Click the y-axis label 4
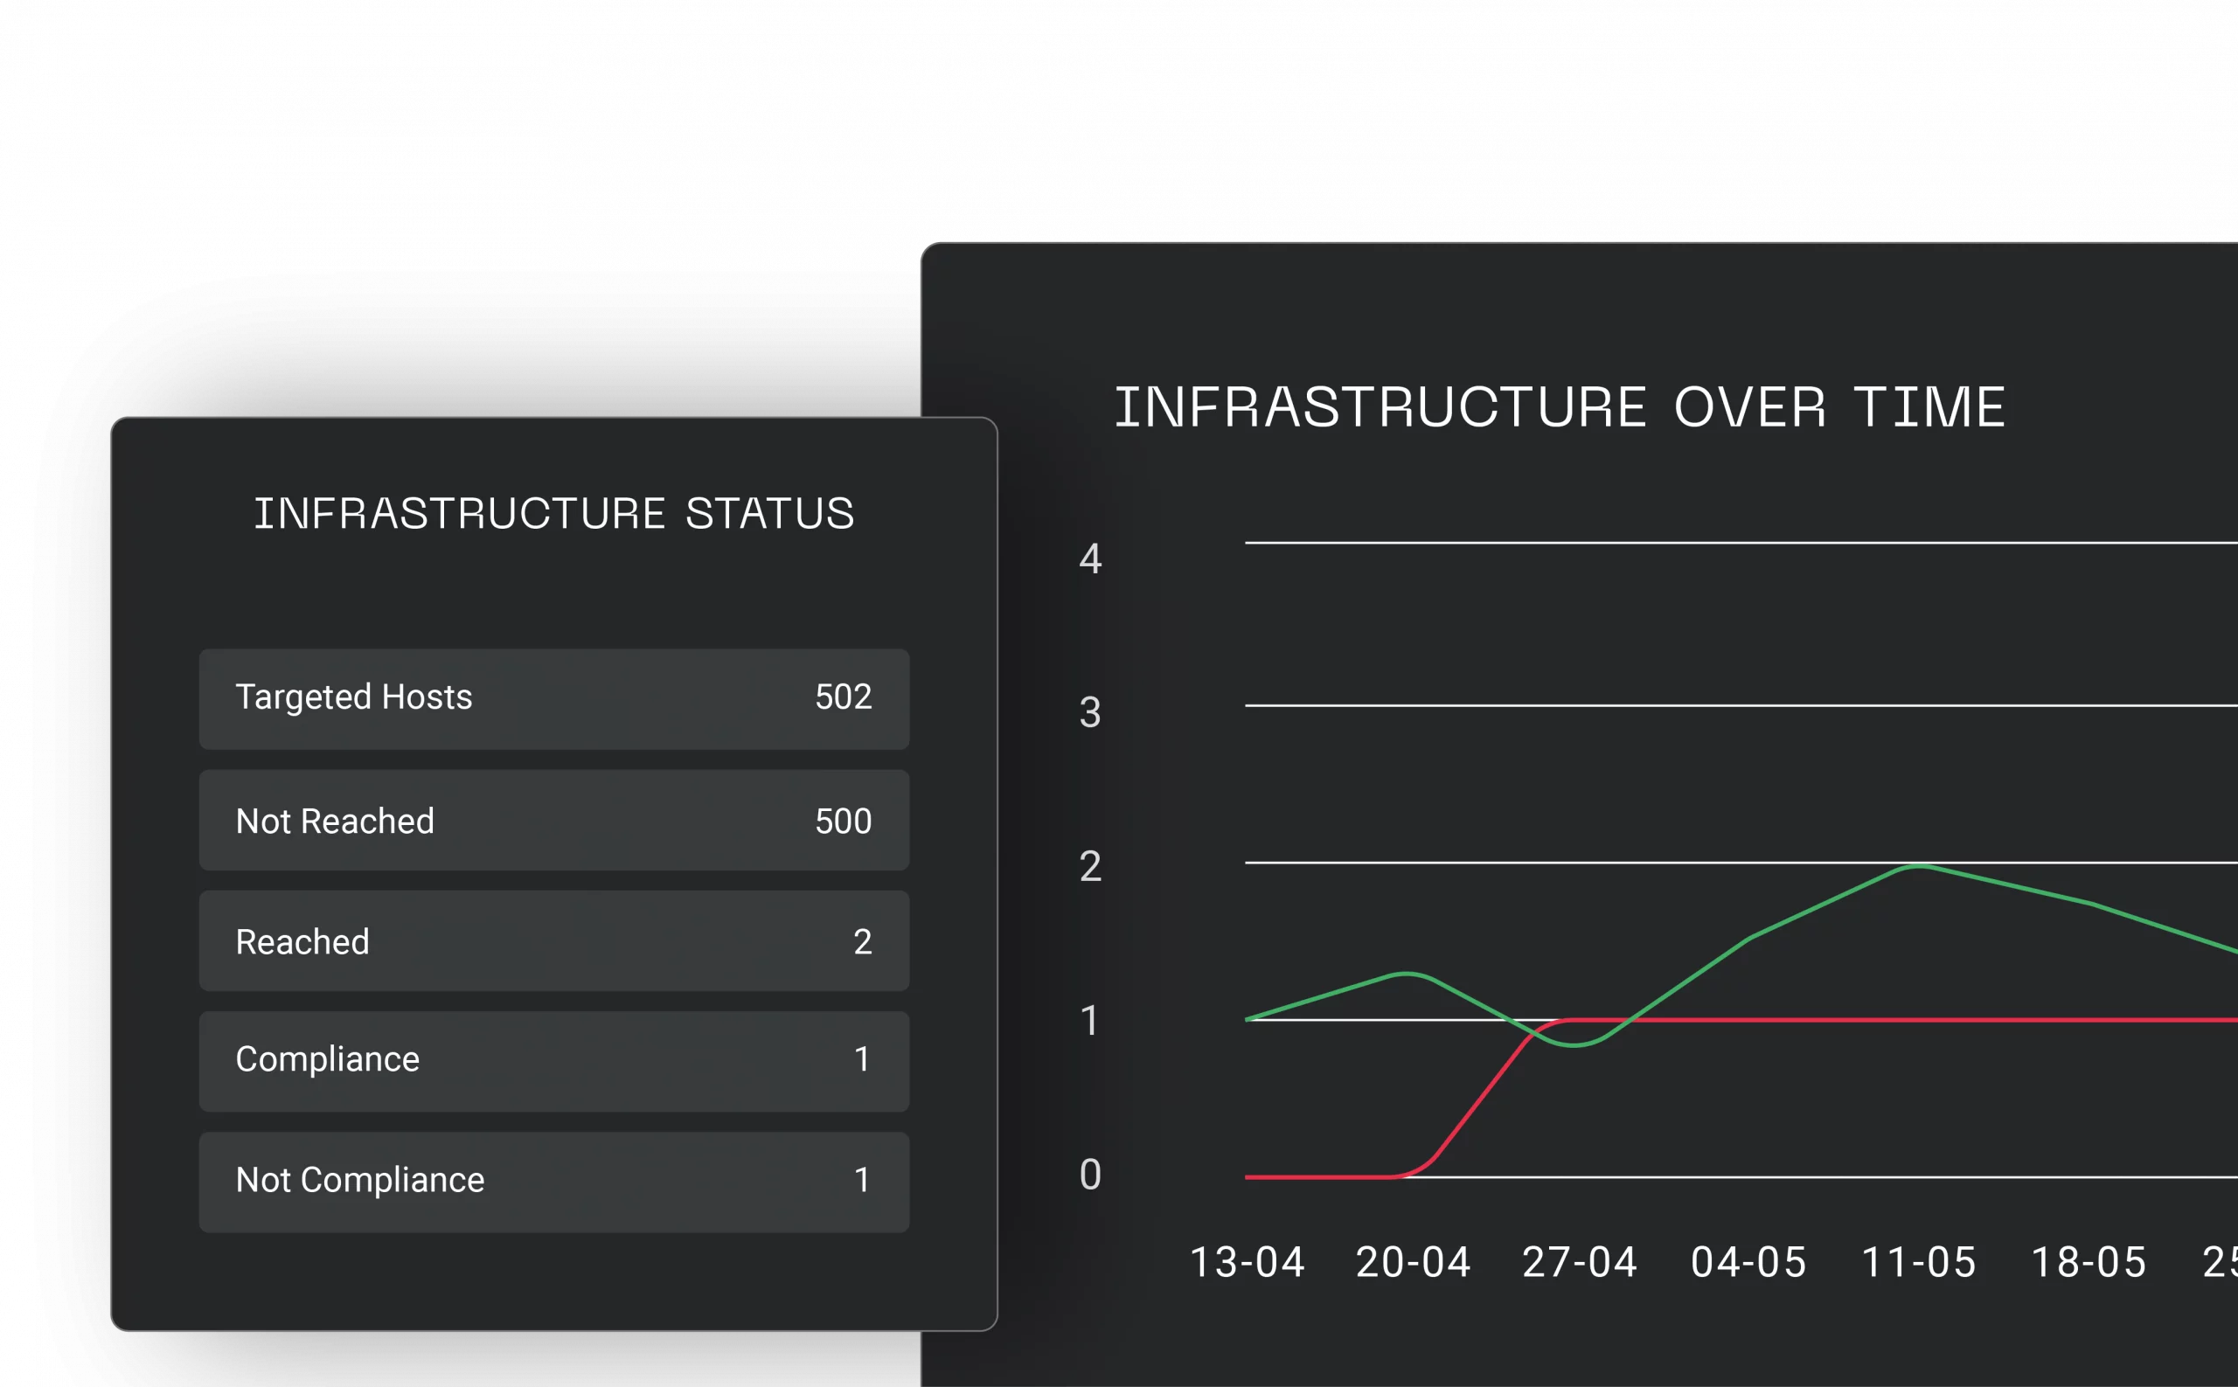2238x1387 pixels. pyautogui.click(x=1090, y=558)
